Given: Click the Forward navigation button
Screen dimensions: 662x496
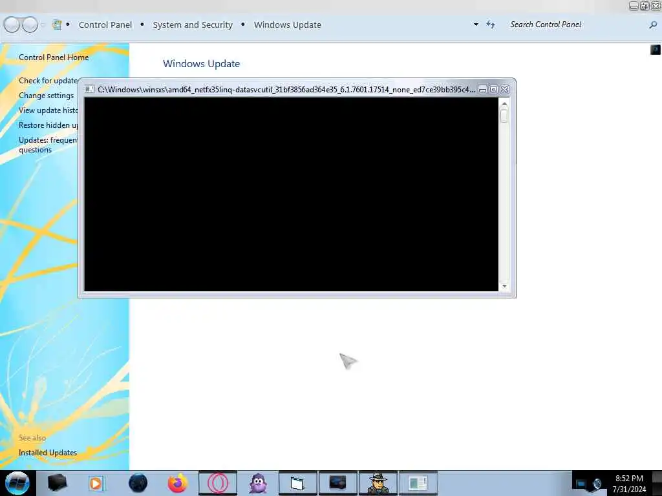Looking at the screenshot, I should point(30,25).
